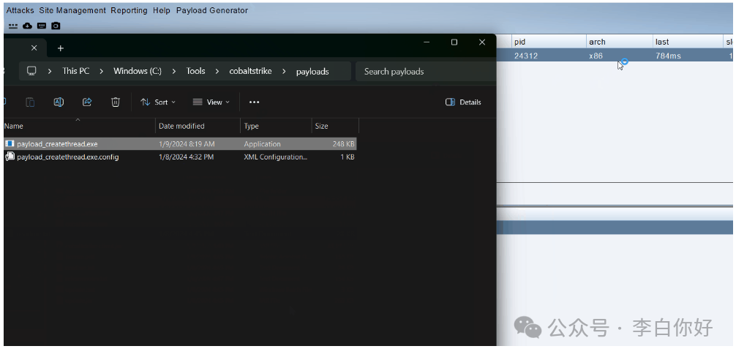The image size is (736, 357).
Task: Close the File Explorer window
Action: click(481, 42)
